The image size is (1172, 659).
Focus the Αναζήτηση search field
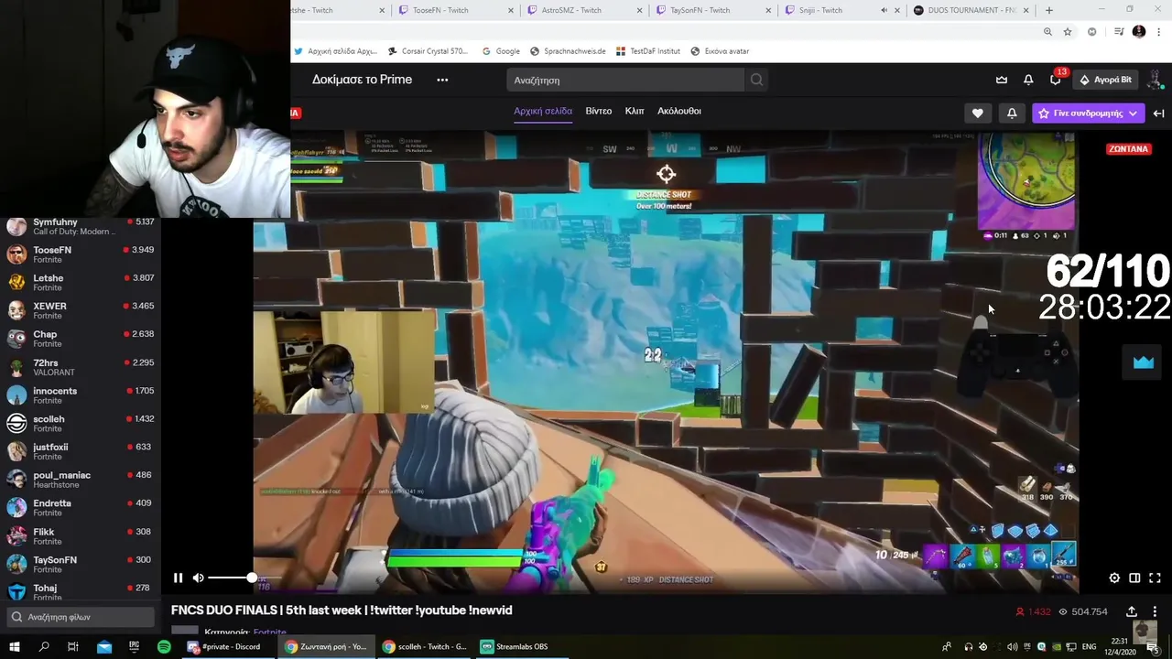point(625,80)
